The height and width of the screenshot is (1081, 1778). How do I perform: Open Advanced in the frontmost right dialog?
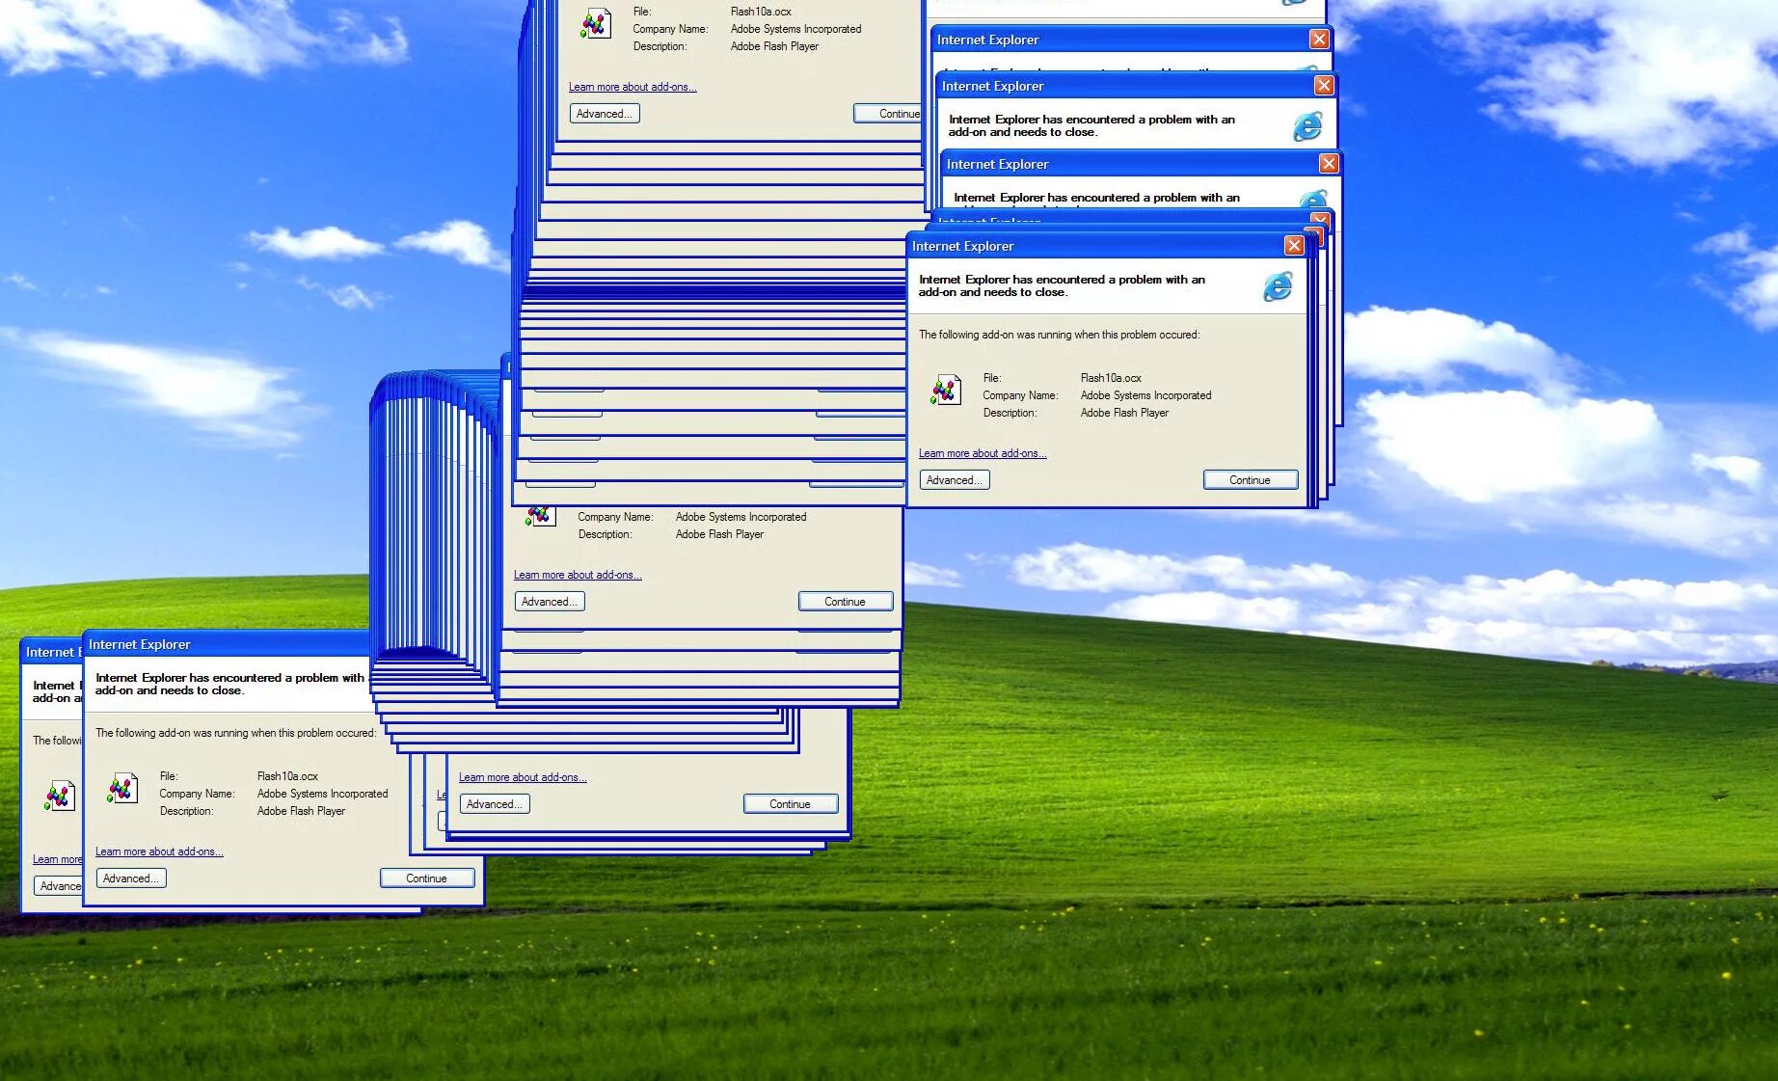pyautogui.click(x=955, y=480)
